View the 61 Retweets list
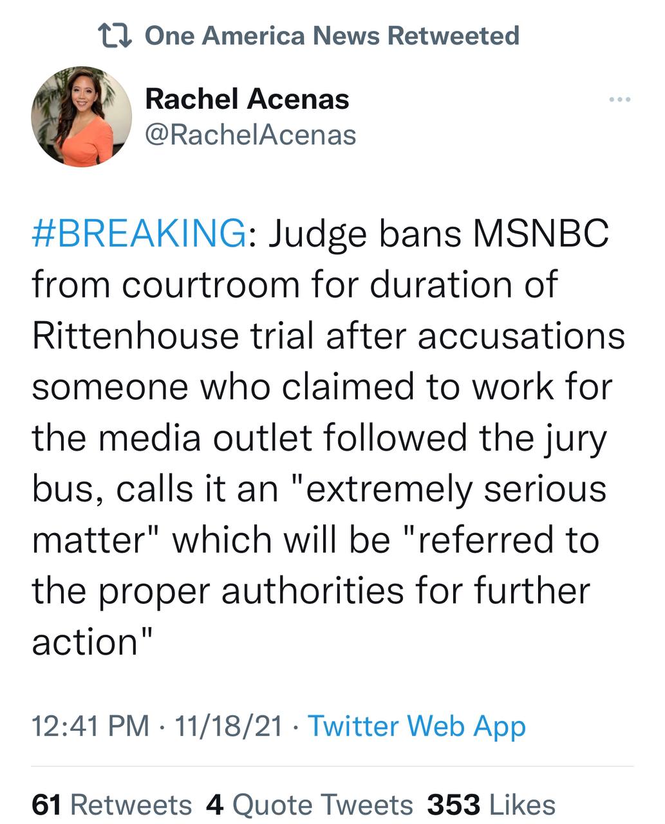Viewport: 665px width, 824px height. (x=111, y=805)
